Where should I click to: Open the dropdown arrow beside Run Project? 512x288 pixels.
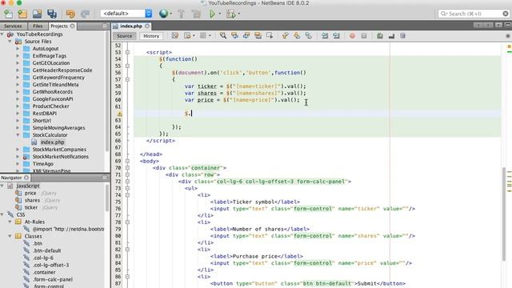[220, 14]
